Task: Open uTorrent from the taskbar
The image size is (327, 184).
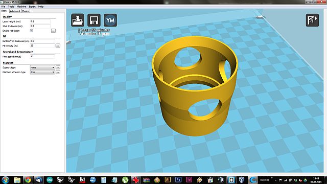Action: (x=125, y=180)
